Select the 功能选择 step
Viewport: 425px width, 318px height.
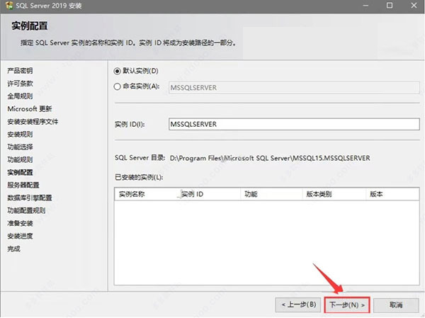point(20,147)
